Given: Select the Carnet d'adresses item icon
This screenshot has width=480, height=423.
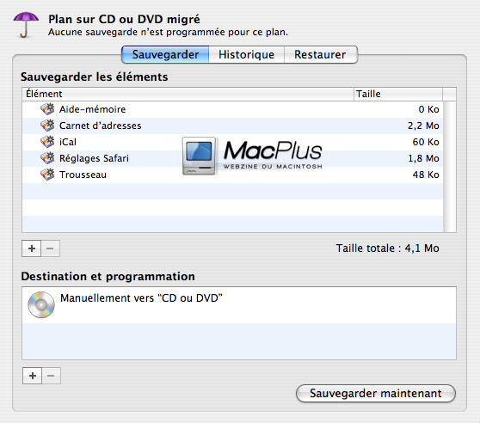Looking at the screenshot, I should [47, 126].
